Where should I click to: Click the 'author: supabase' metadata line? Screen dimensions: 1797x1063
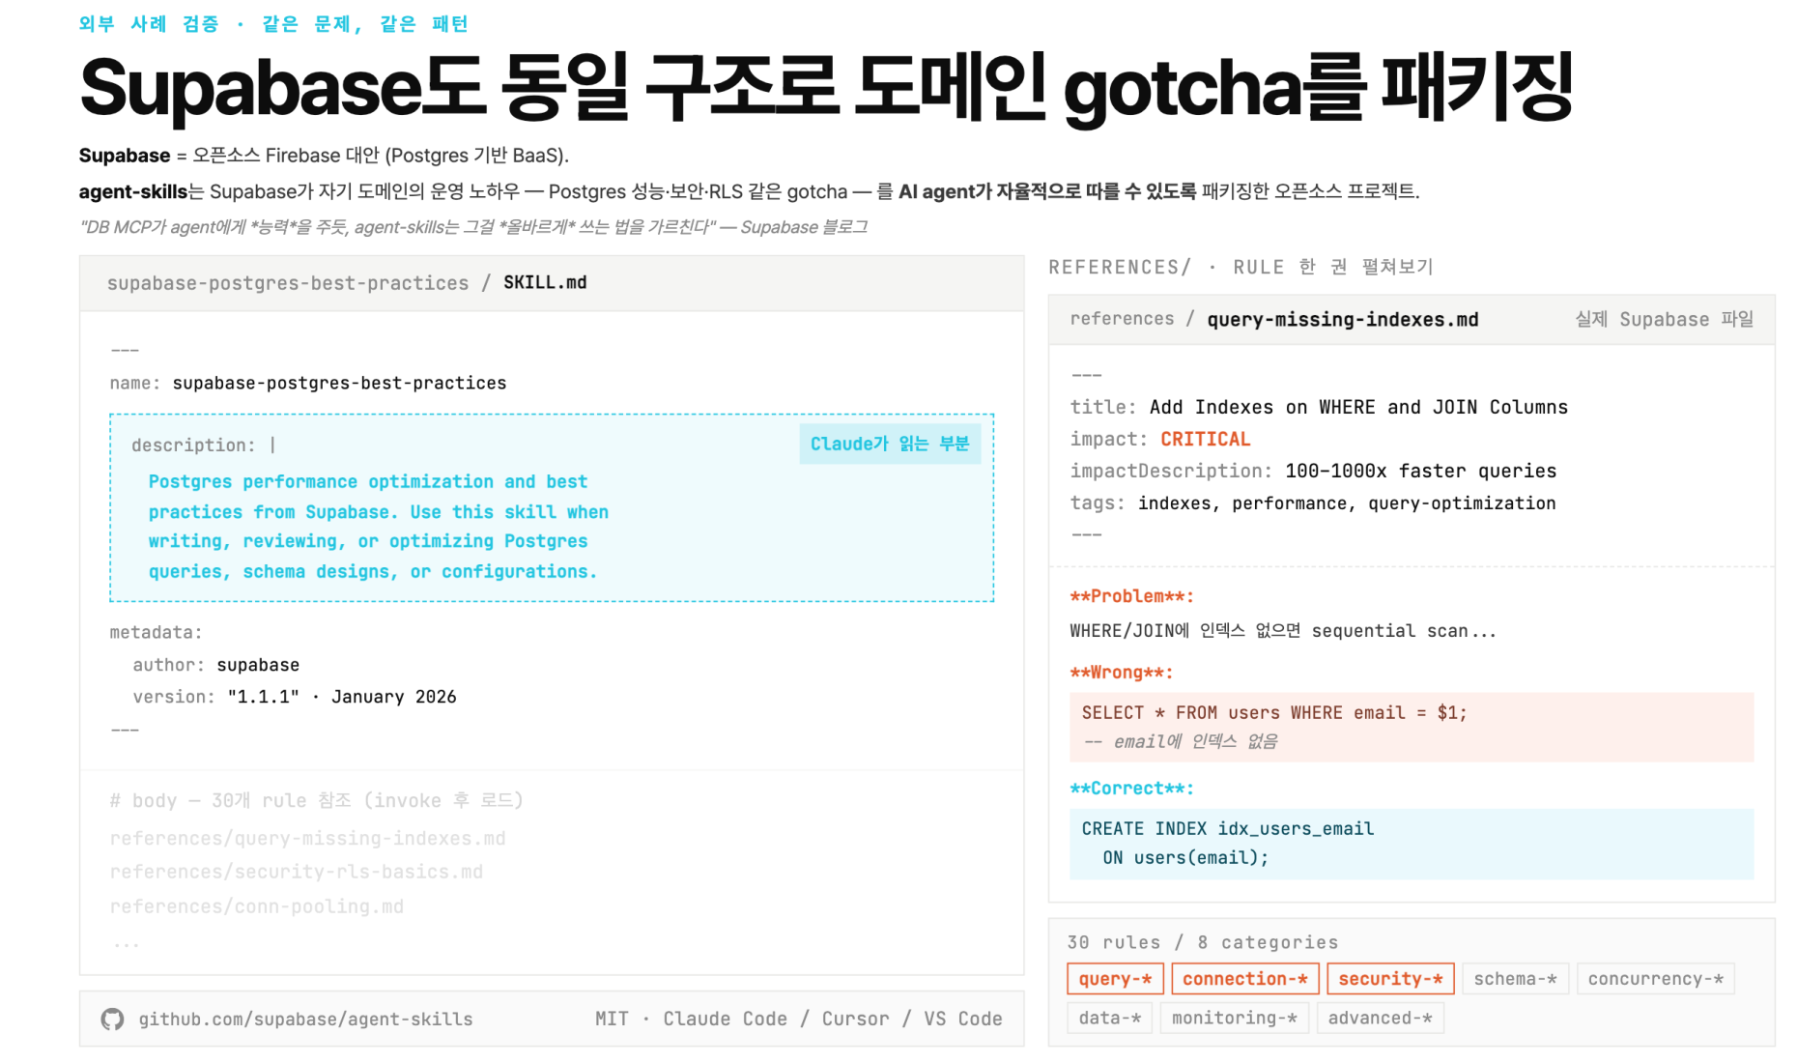[215, 665]
